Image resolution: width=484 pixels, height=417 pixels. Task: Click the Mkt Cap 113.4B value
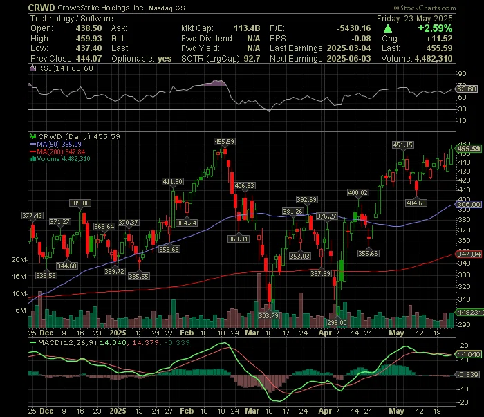tap(247, 28)
